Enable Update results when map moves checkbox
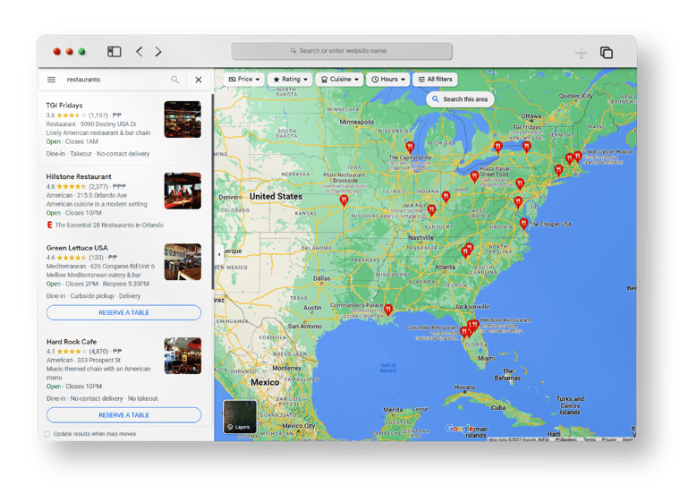This screenshot has height=485, width=680. point(47,434)
